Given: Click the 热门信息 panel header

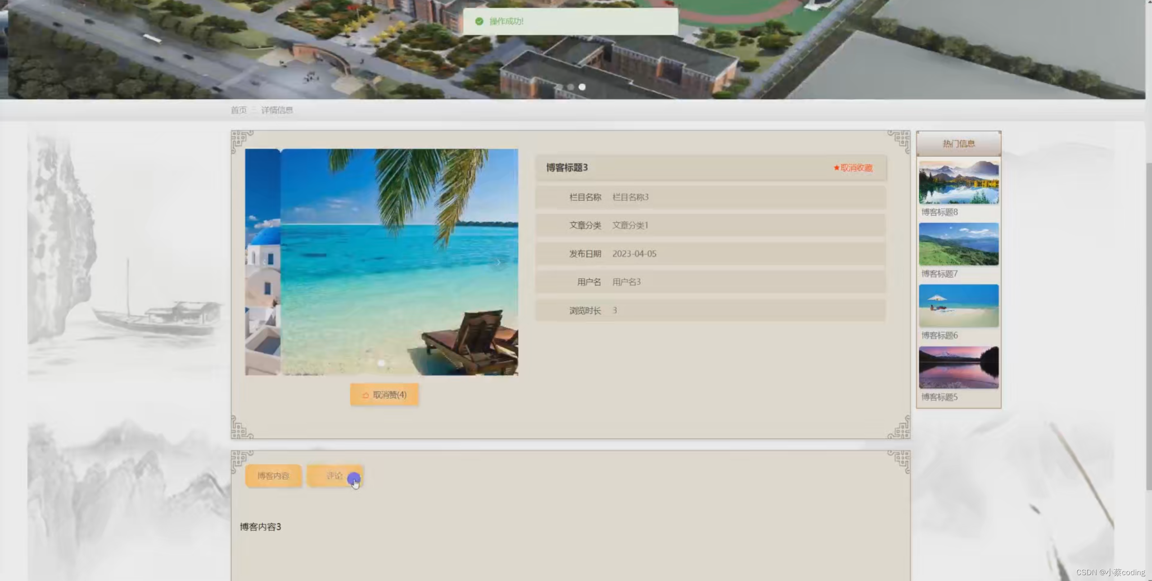Looking at the screenshot, I should point(958,143).
